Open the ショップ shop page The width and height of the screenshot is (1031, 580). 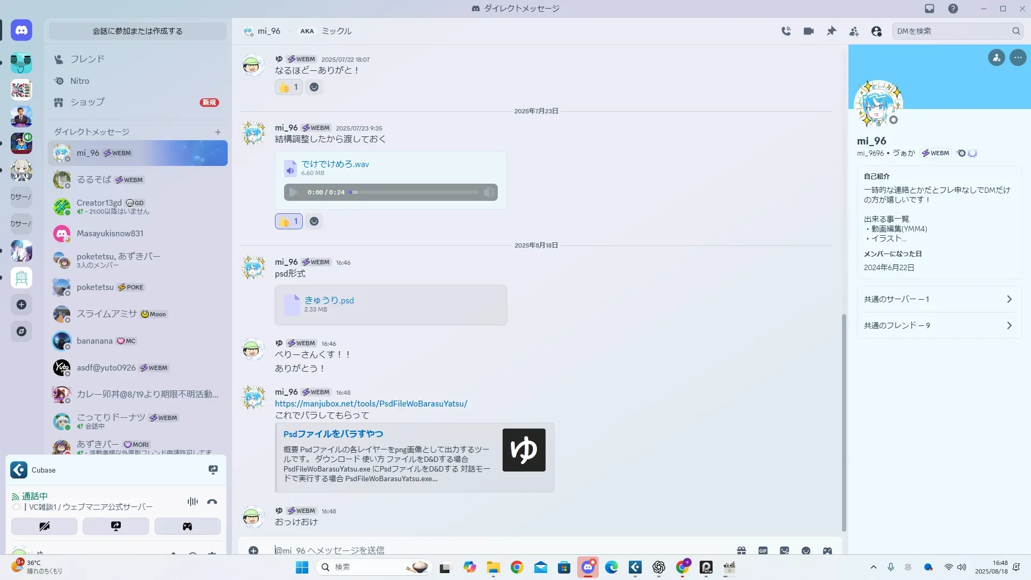coord(88,102)
